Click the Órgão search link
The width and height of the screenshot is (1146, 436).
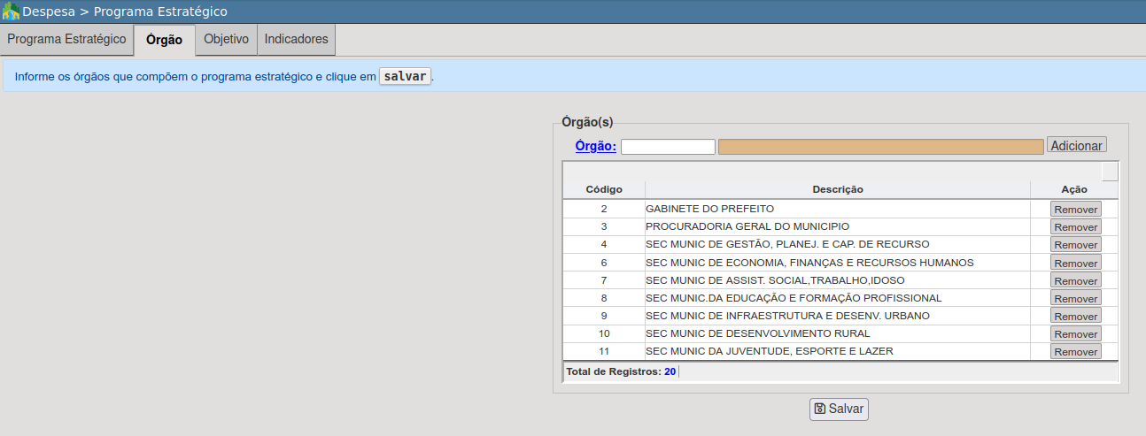(x=595, y=146)
